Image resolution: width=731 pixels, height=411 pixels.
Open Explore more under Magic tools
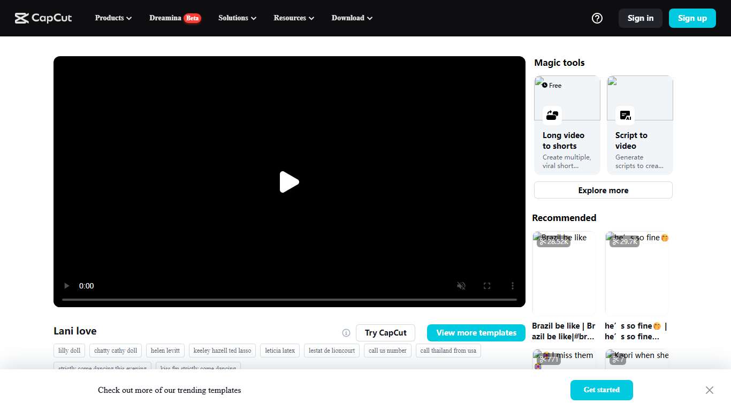tap(603, 190)
